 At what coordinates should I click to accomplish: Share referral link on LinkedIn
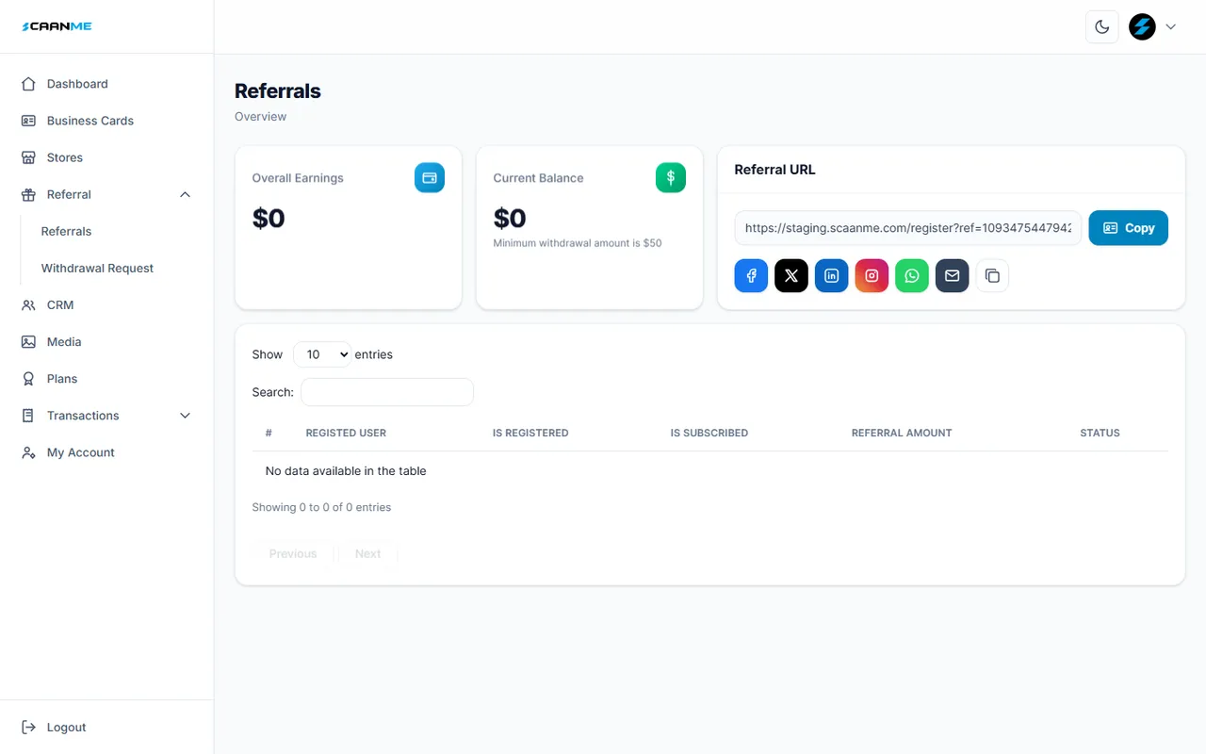point(832,275)
